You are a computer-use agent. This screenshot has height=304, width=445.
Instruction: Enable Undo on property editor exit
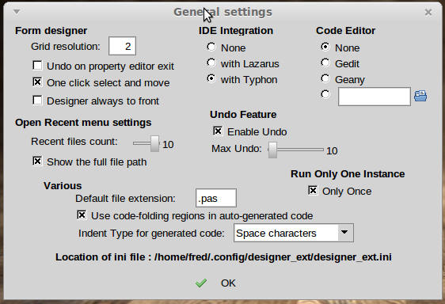(37, 65)
